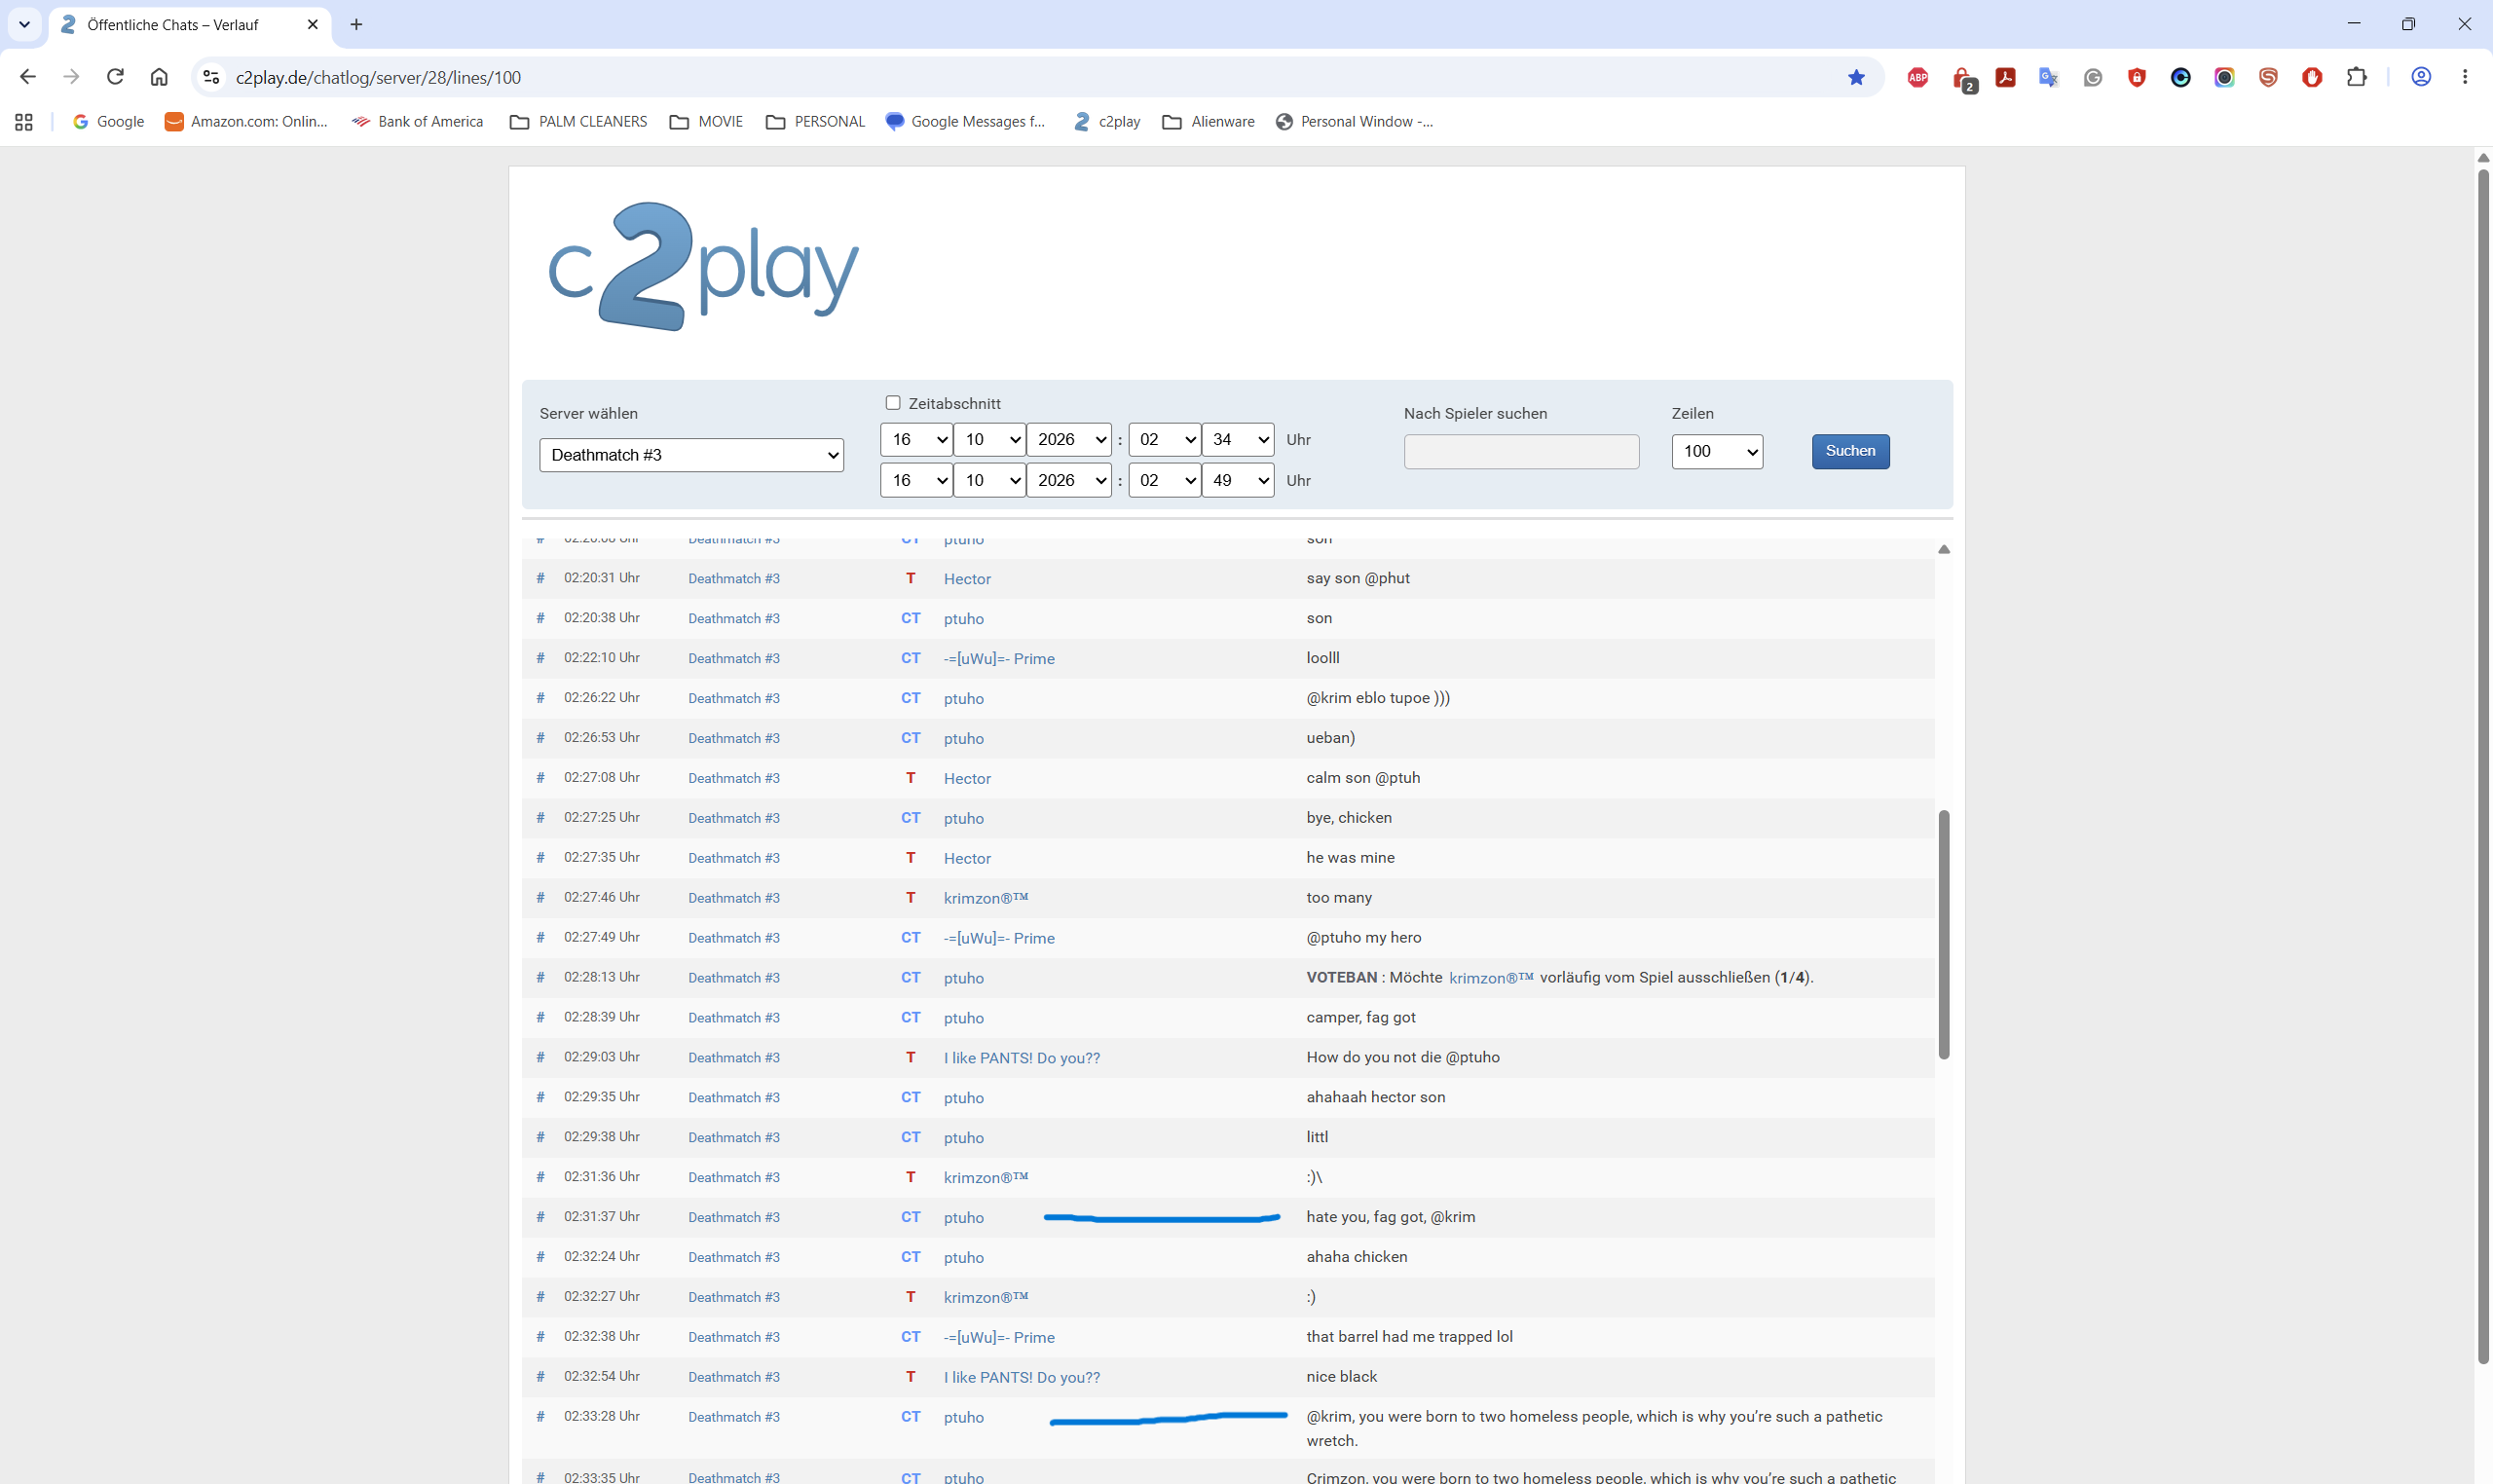The image size is (2493, 1484).
Task: Close the Öffentliche Chats tab
Action: point(312,24)
